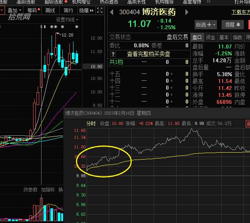Viewport: 250px width, 223px height.
Task: Click the 12.20 high price marker
Action: click(x=67, y=35)
